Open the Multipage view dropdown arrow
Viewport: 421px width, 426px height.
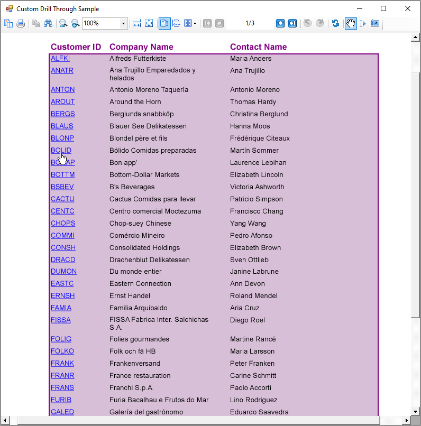click(x=195, y=24)
